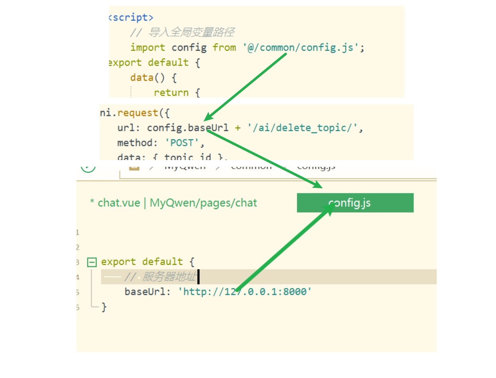Screen dimensions: 496x378
Task: Click config.js in the breadcrumb path
Action: click(x=316, y=168)
